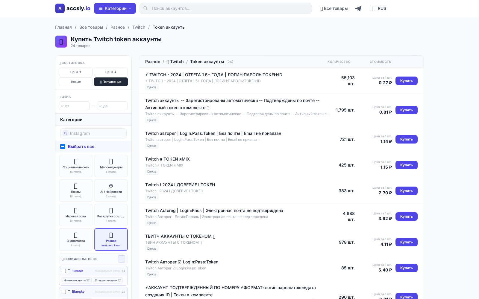Click Twitch in the listing header path
This screenshot has height=299, width=479.
[175, 62]
